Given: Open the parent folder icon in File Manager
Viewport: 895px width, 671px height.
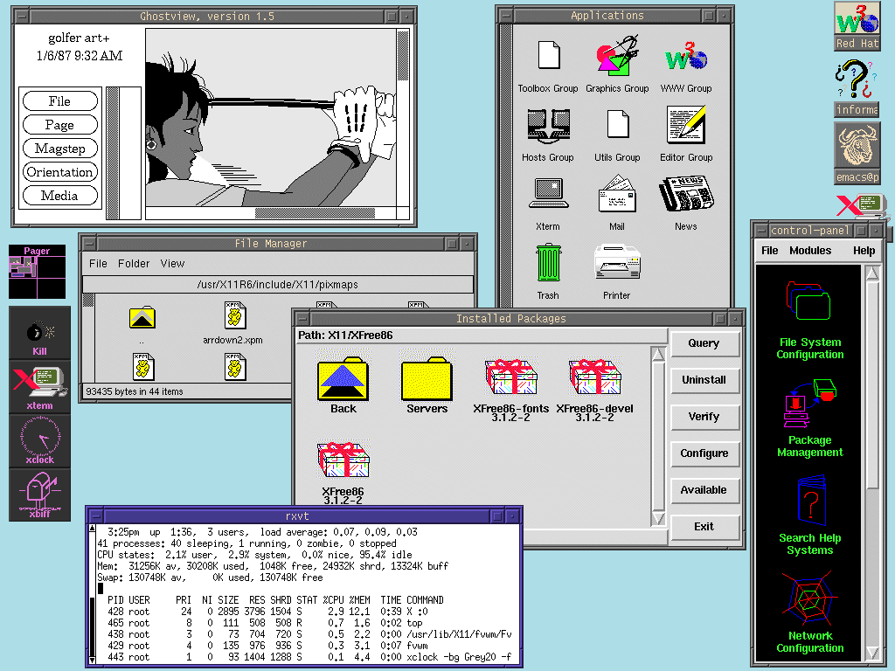Looking at the screenshot, I should 142,317.
